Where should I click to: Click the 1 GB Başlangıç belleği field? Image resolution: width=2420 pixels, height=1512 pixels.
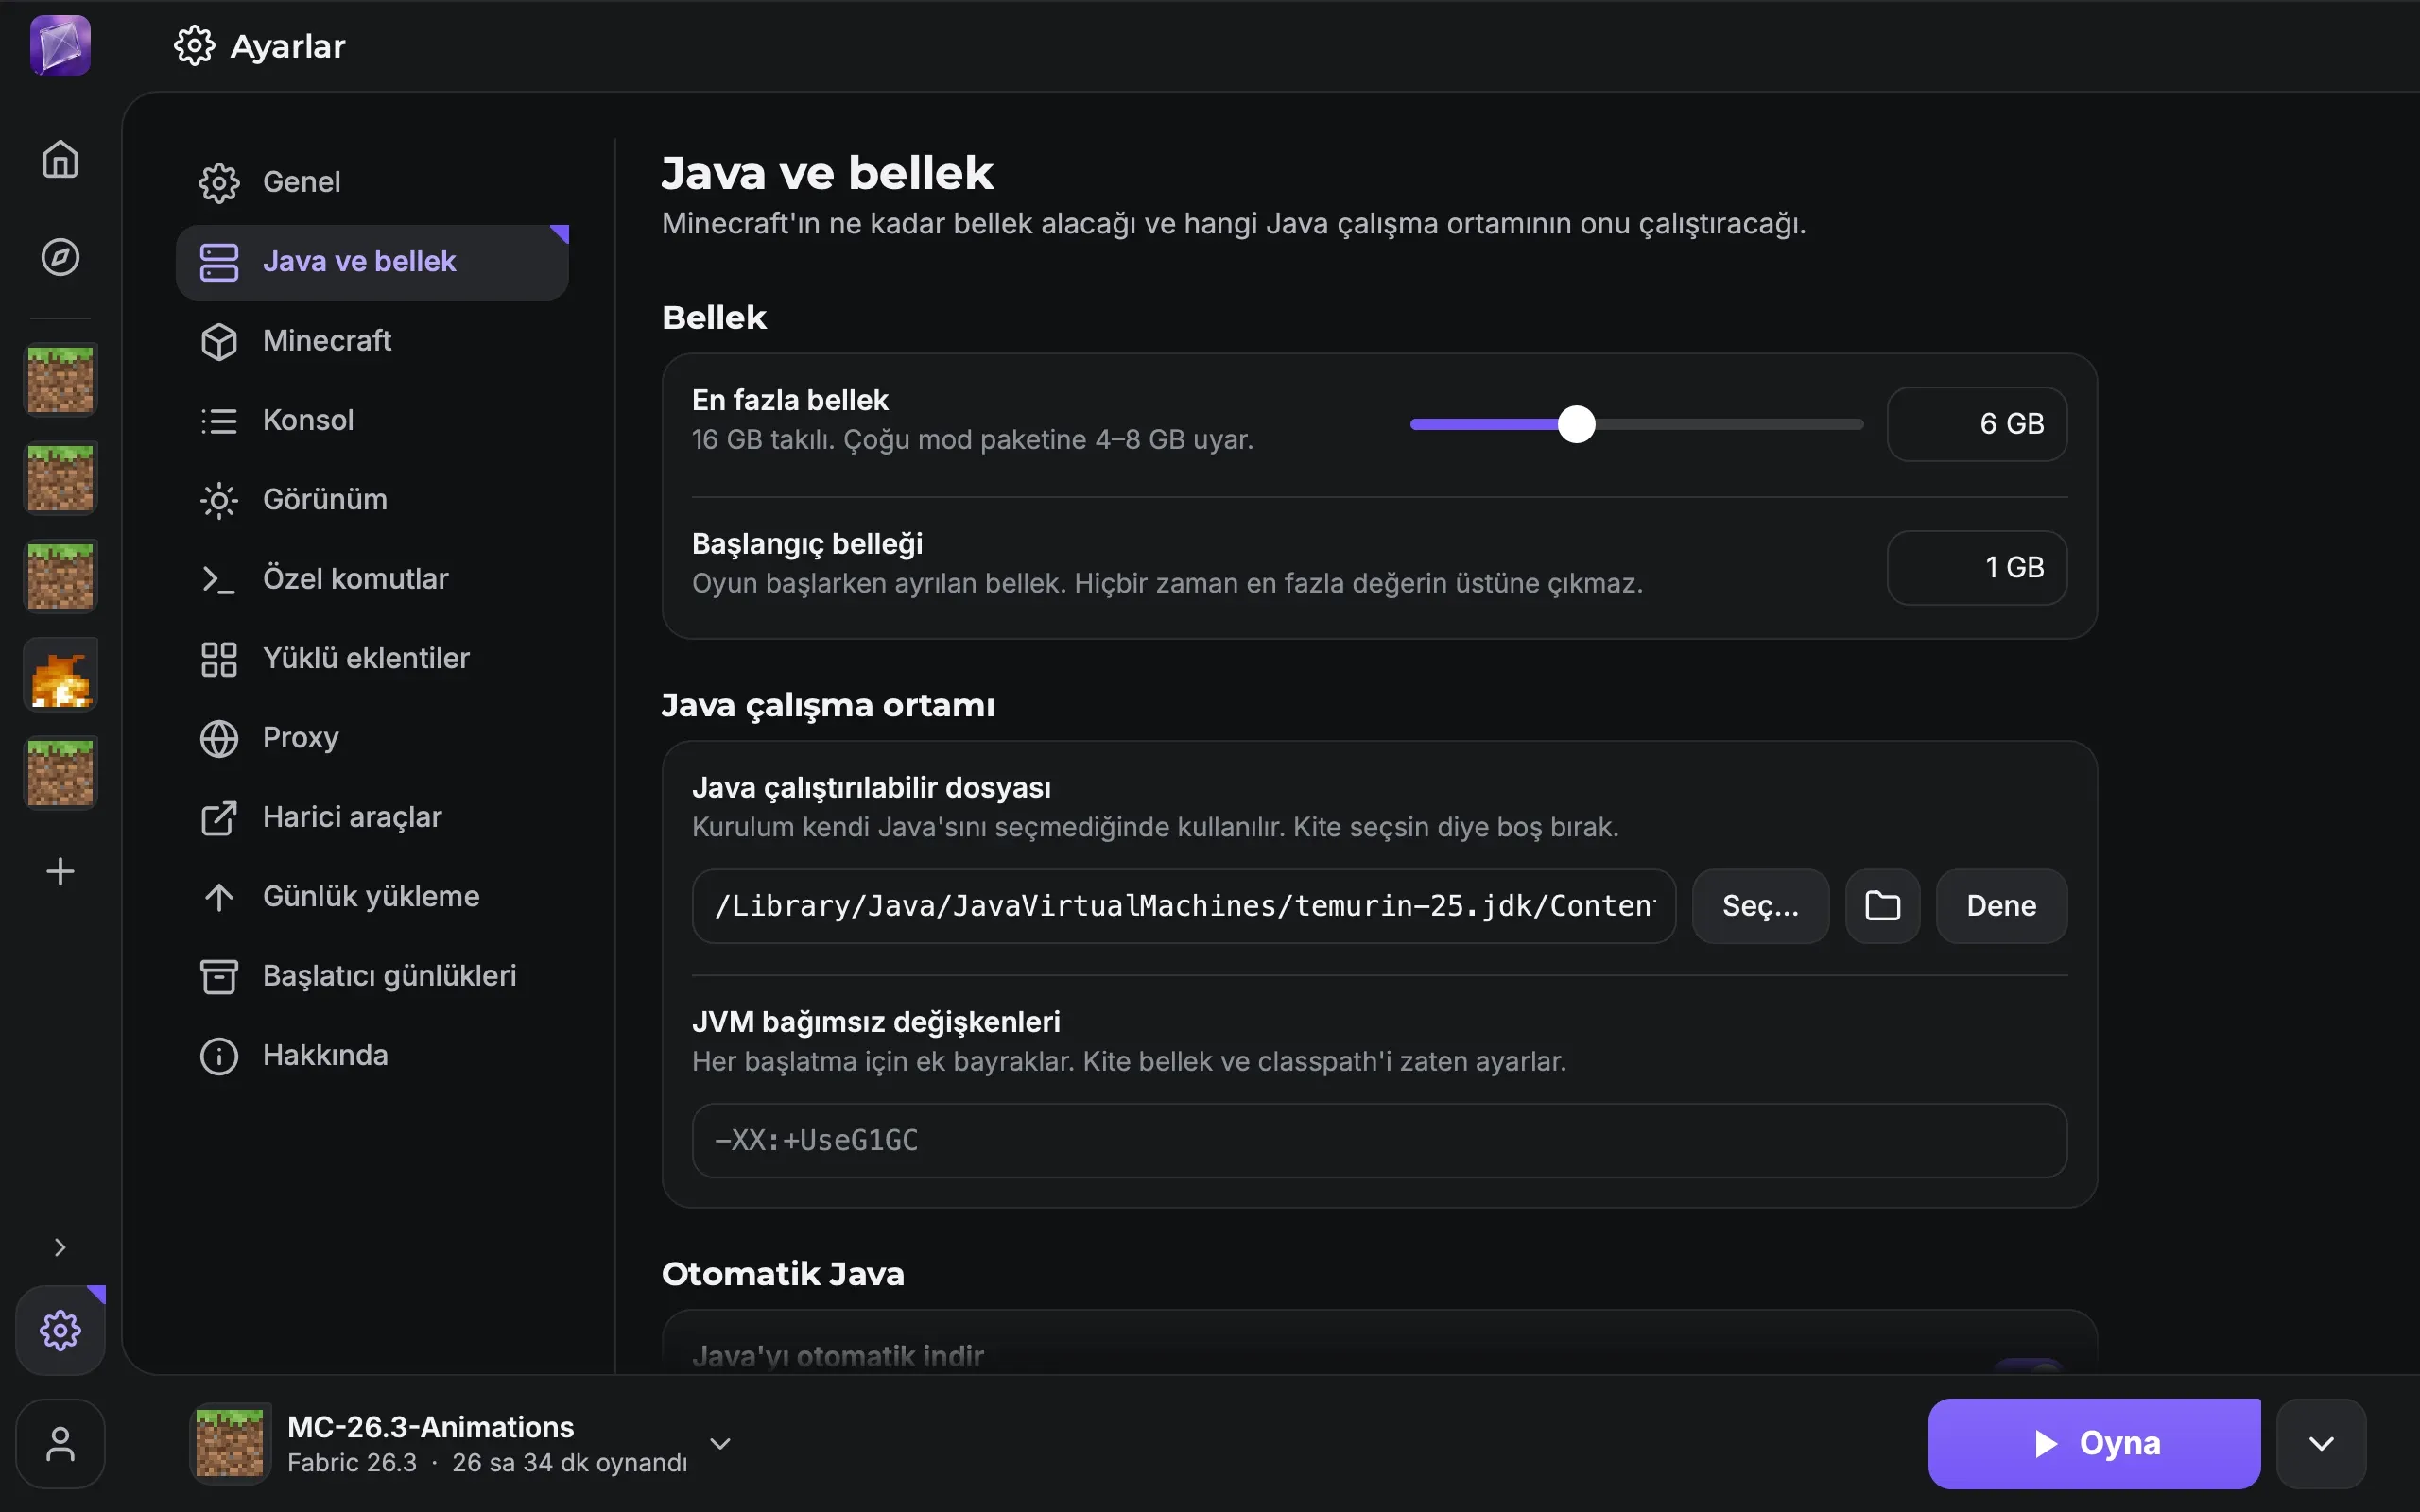click(1976, 568)
